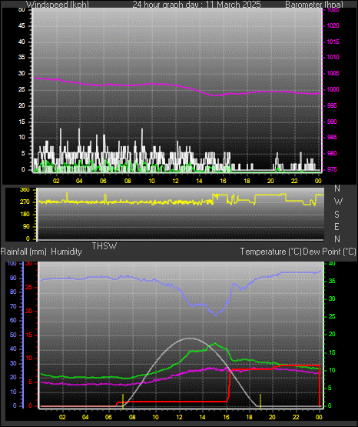358x427 pixels.
Task: Click the 1015 barometer axis value
Action: coord(333,42)
